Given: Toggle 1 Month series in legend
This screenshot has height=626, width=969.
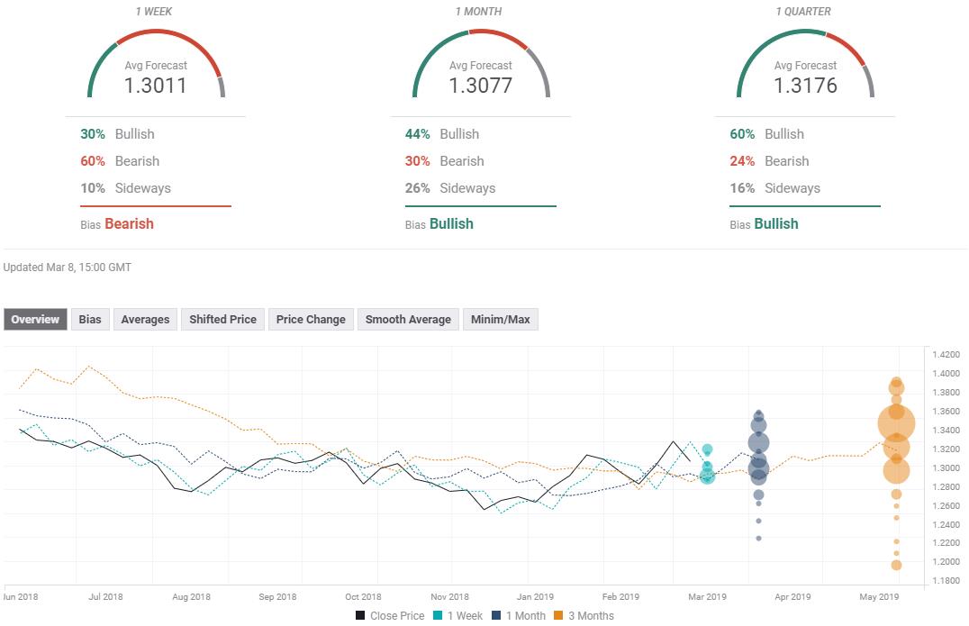Looking at the screenshot, I should pos(517,616).
